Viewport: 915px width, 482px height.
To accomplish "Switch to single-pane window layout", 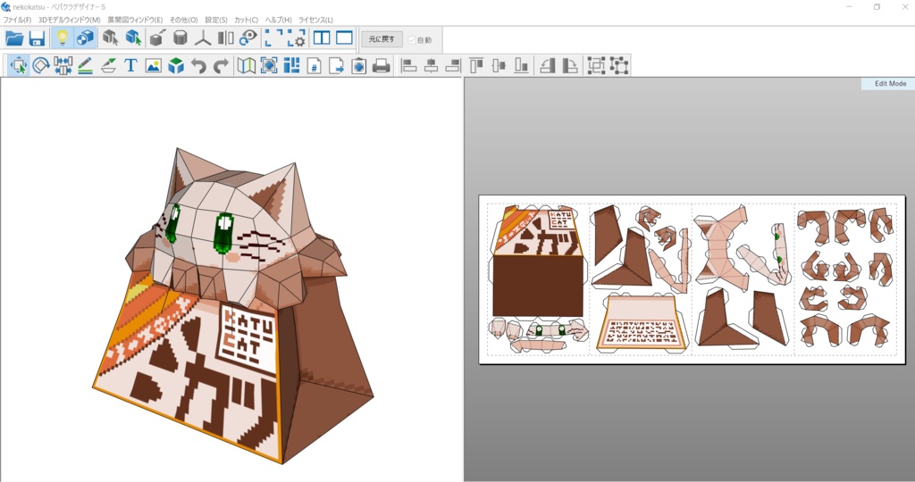I will (x=344, y=38).
